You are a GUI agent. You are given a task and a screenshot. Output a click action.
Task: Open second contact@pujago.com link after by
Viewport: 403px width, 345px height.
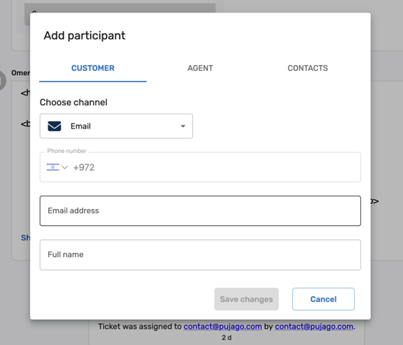point(314,327)
